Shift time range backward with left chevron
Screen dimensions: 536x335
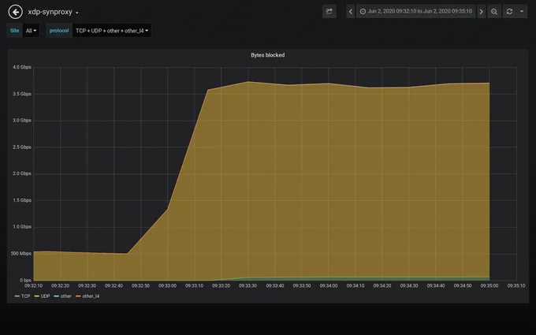click(351, 11)
